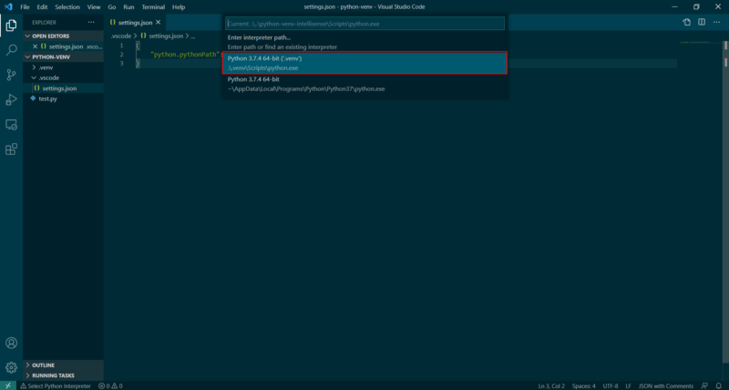Split the editor to the right

(x=702, y=22)
